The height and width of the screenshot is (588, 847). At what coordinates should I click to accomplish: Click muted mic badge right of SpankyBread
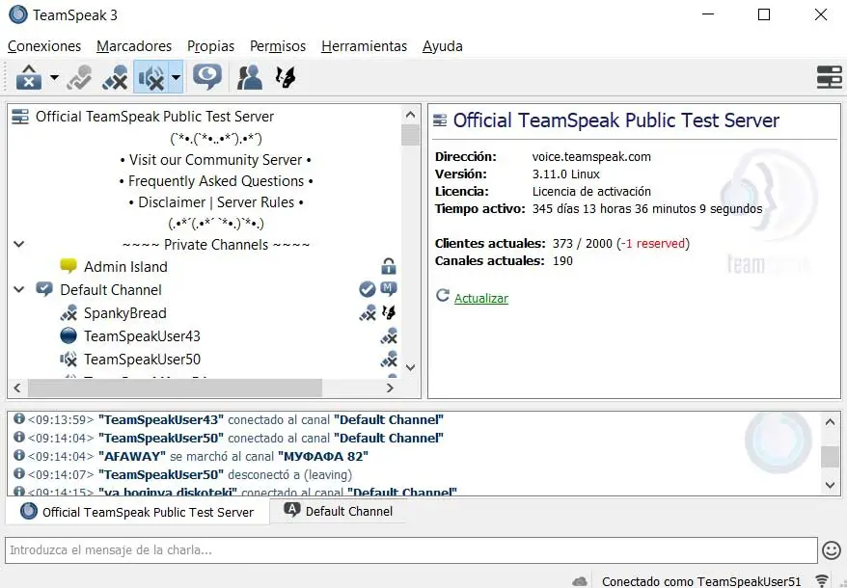coord(368,312)
